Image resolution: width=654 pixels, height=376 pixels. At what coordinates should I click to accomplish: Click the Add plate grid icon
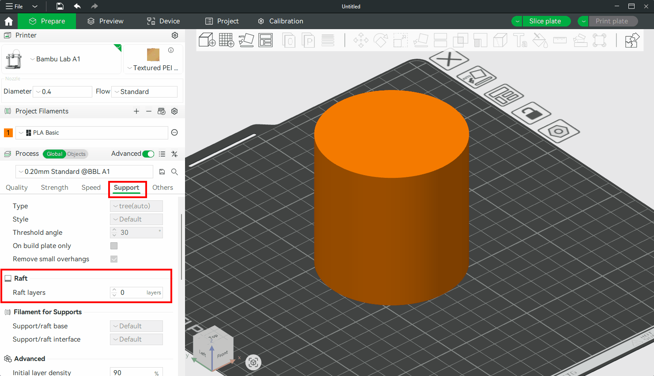227,40
